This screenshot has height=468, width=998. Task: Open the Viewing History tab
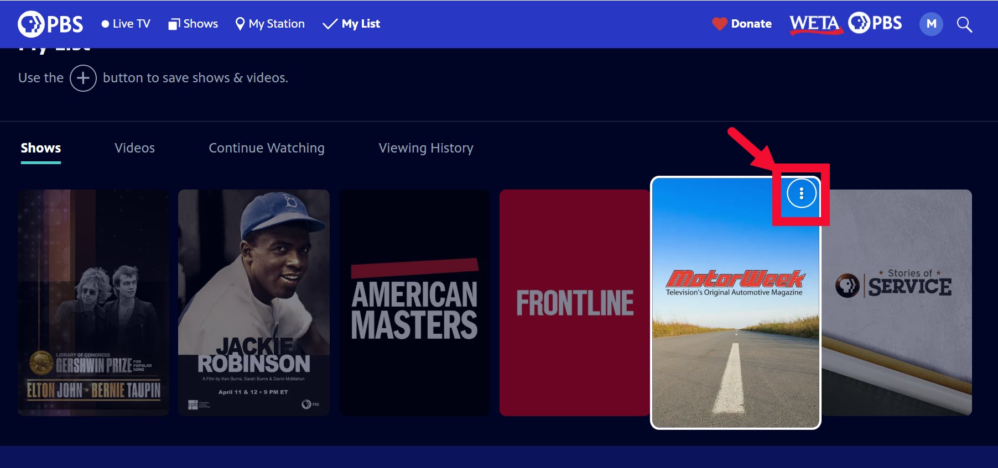click(x=426, y=148)
